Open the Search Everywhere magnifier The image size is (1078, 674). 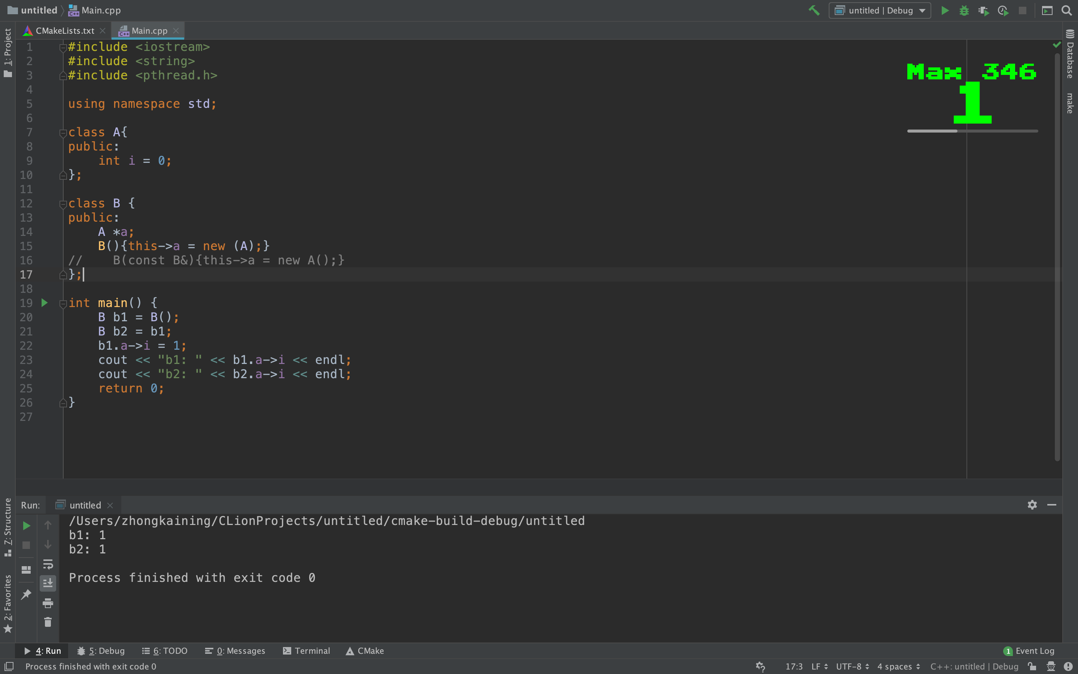pos(1066,10)
